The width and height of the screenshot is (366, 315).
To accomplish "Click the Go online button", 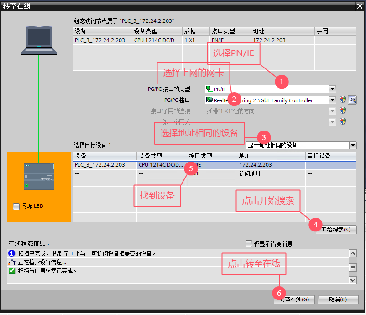I will pyautogui.click(x=294, y=299).
